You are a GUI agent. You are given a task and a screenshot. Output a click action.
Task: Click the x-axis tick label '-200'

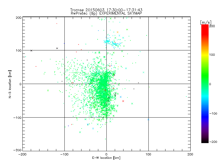[22, 154]
